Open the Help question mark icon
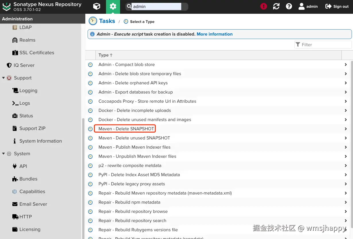353x239 pixels. point(289,6)
